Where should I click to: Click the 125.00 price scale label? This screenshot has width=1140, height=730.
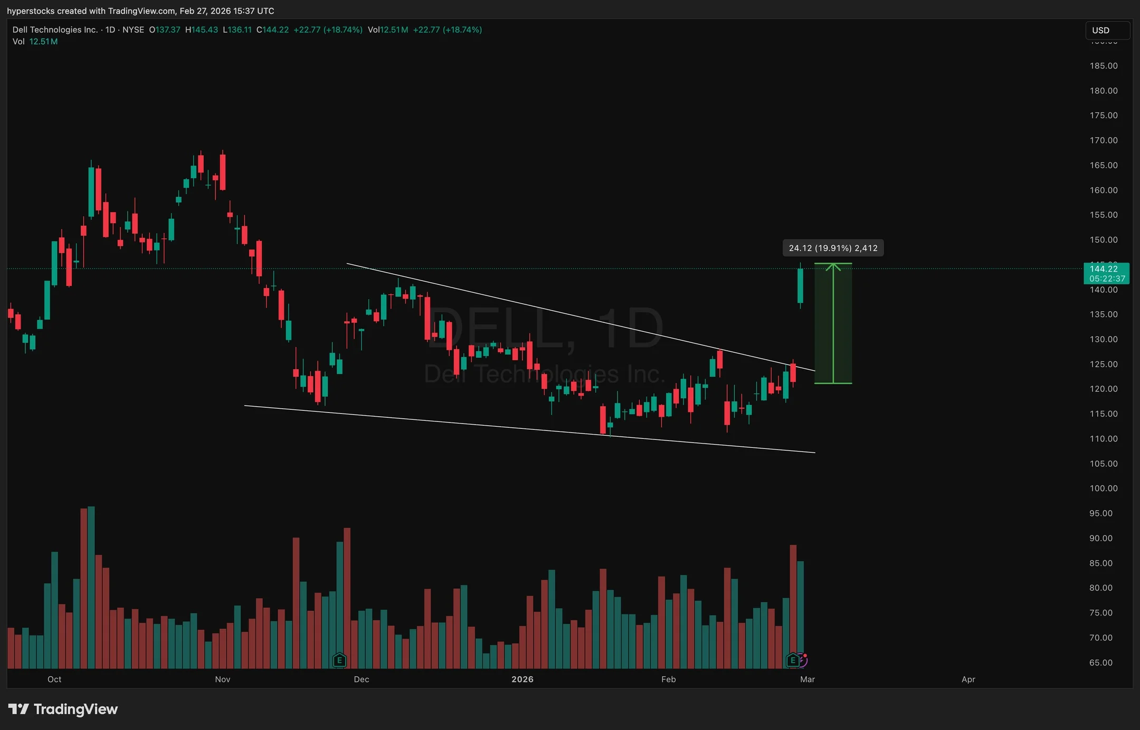pyautogui.click(x=1104, y=364)
